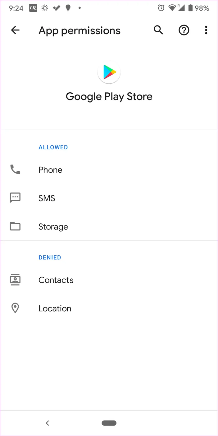Tap the Storage folder icon

click(x=15, y=226)
